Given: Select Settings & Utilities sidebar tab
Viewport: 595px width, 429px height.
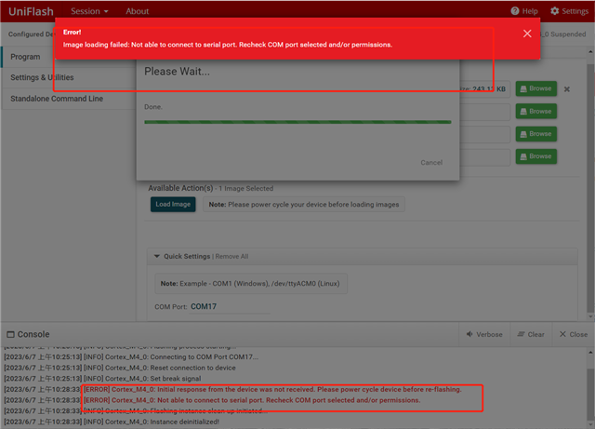Looking at the screenshot, I should (68, 77).
